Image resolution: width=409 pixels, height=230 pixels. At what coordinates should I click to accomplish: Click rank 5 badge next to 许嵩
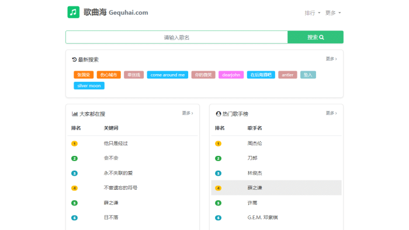click(218, 203)
